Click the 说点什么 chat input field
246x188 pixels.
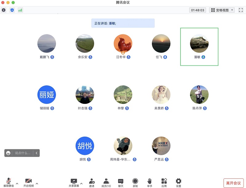23,153
